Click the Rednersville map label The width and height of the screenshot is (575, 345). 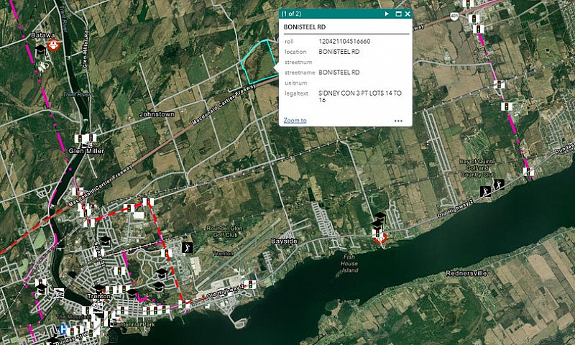(x=466, y=273)
